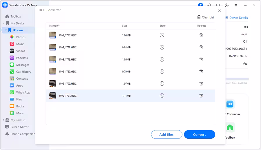Remove IMG_1779.HEIC with the trash icon
This screenshot has width=261, height=150.
[x=201, y=59]
